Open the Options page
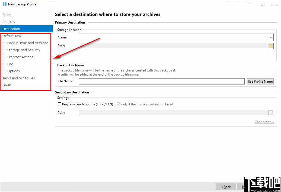Screen dimensions: 281x192 click(x=14, y=71)
